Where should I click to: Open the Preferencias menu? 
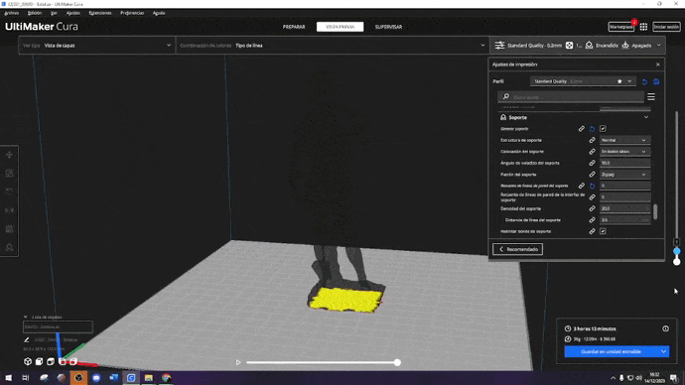pyautogui.click(x=132, y=13)
